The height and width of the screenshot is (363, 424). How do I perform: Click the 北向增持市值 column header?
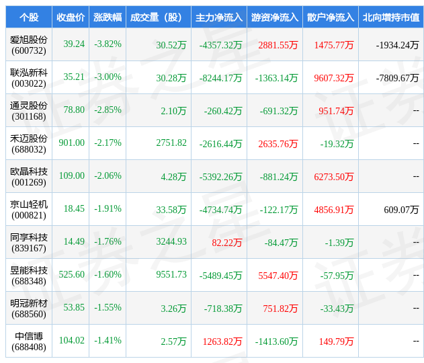(391, 17)
